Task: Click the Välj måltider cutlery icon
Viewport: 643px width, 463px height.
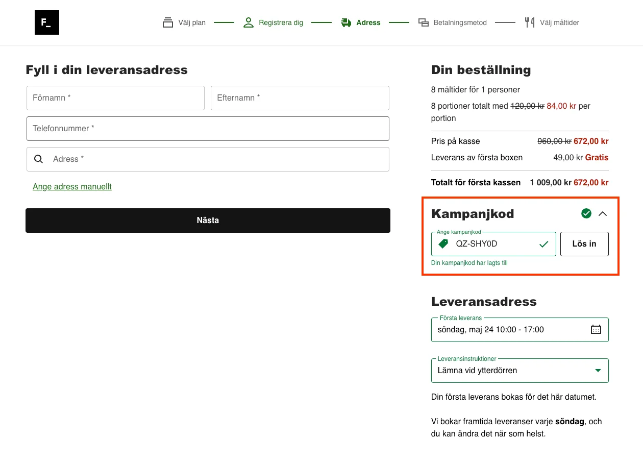Action: tap(530, 22)
